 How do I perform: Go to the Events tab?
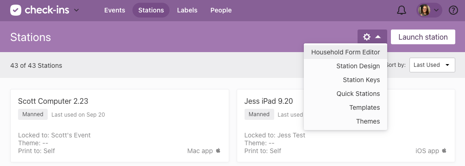coord(114,10)
